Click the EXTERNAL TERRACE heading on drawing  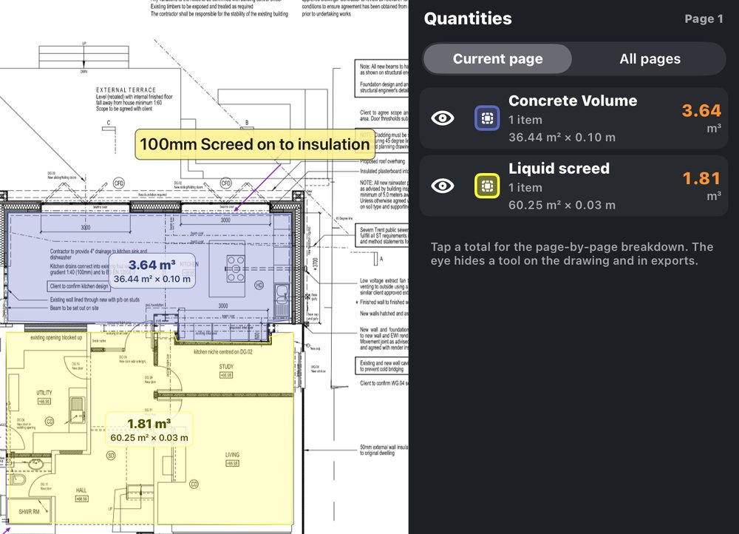click(x=126, y=89)
